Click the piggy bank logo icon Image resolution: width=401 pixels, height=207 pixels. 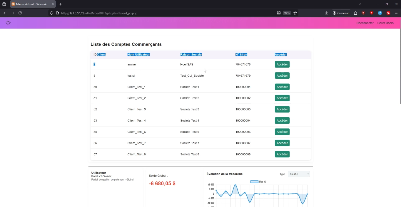coord(8,23)
